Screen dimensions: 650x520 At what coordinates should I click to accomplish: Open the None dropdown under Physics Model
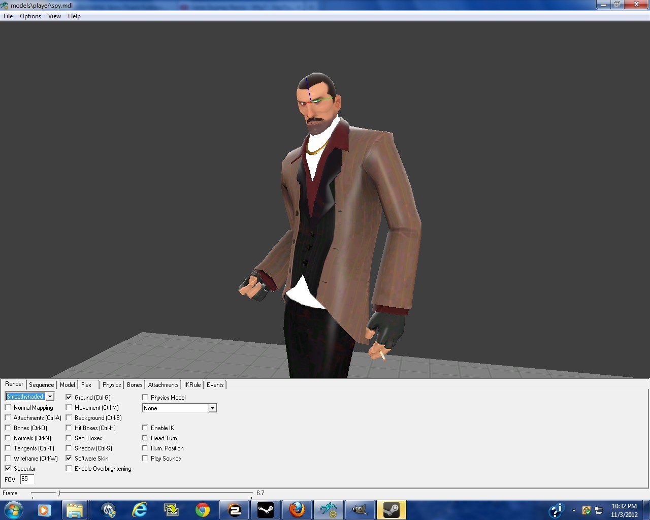[x=212, y=408]
